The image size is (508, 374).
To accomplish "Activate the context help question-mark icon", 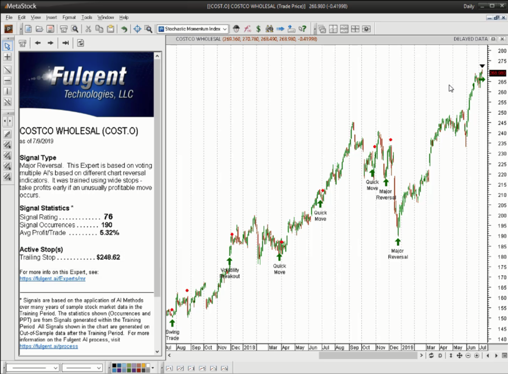I will click(303, 29).
